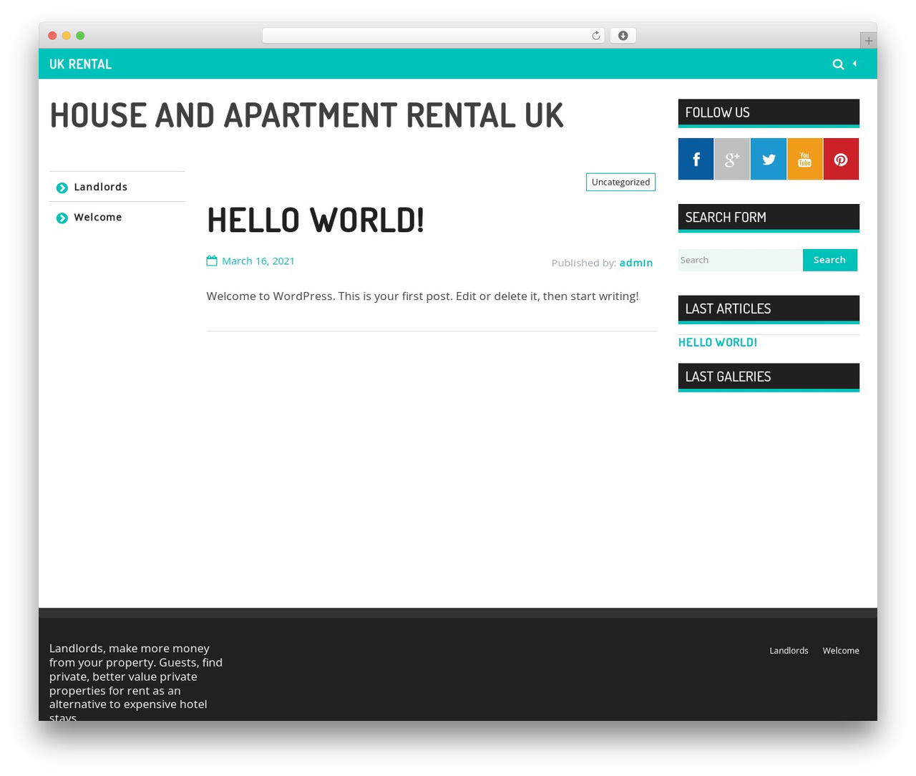Click the UK RENTAL site logo

(x=80, y=64)
